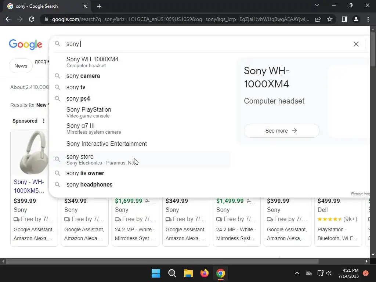Screen dimensions: 376x282
Task: Open the browser side panel icon
Action: (344, 19)
